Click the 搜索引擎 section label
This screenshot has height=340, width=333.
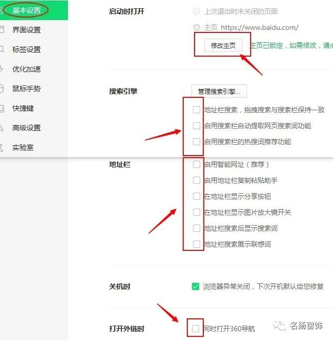124,91
